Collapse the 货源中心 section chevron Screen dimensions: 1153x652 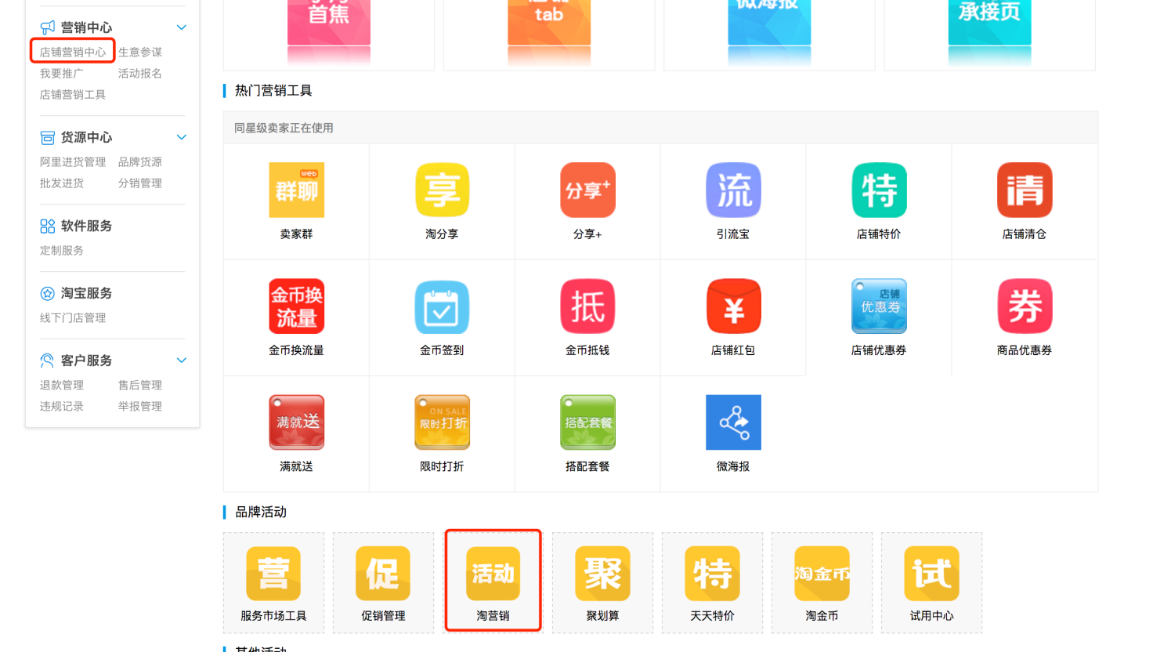coord(182,137)
